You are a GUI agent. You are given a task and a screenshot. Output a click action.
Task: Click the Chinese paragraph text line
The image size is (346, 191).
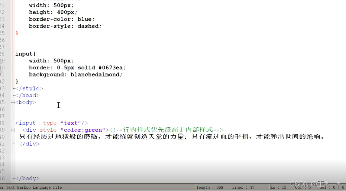pos(172,136)
